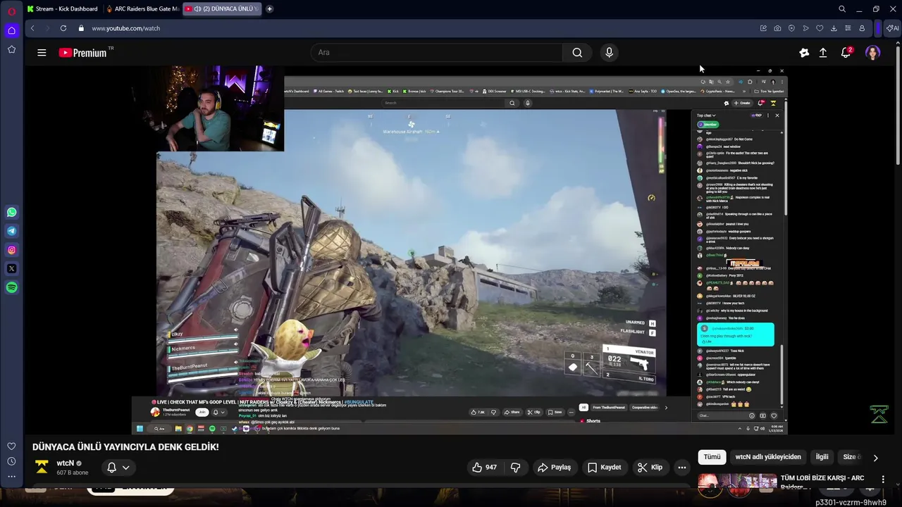Open more actions three-dot menu
This screenshot has height=507, width=902.
point(681,467)
